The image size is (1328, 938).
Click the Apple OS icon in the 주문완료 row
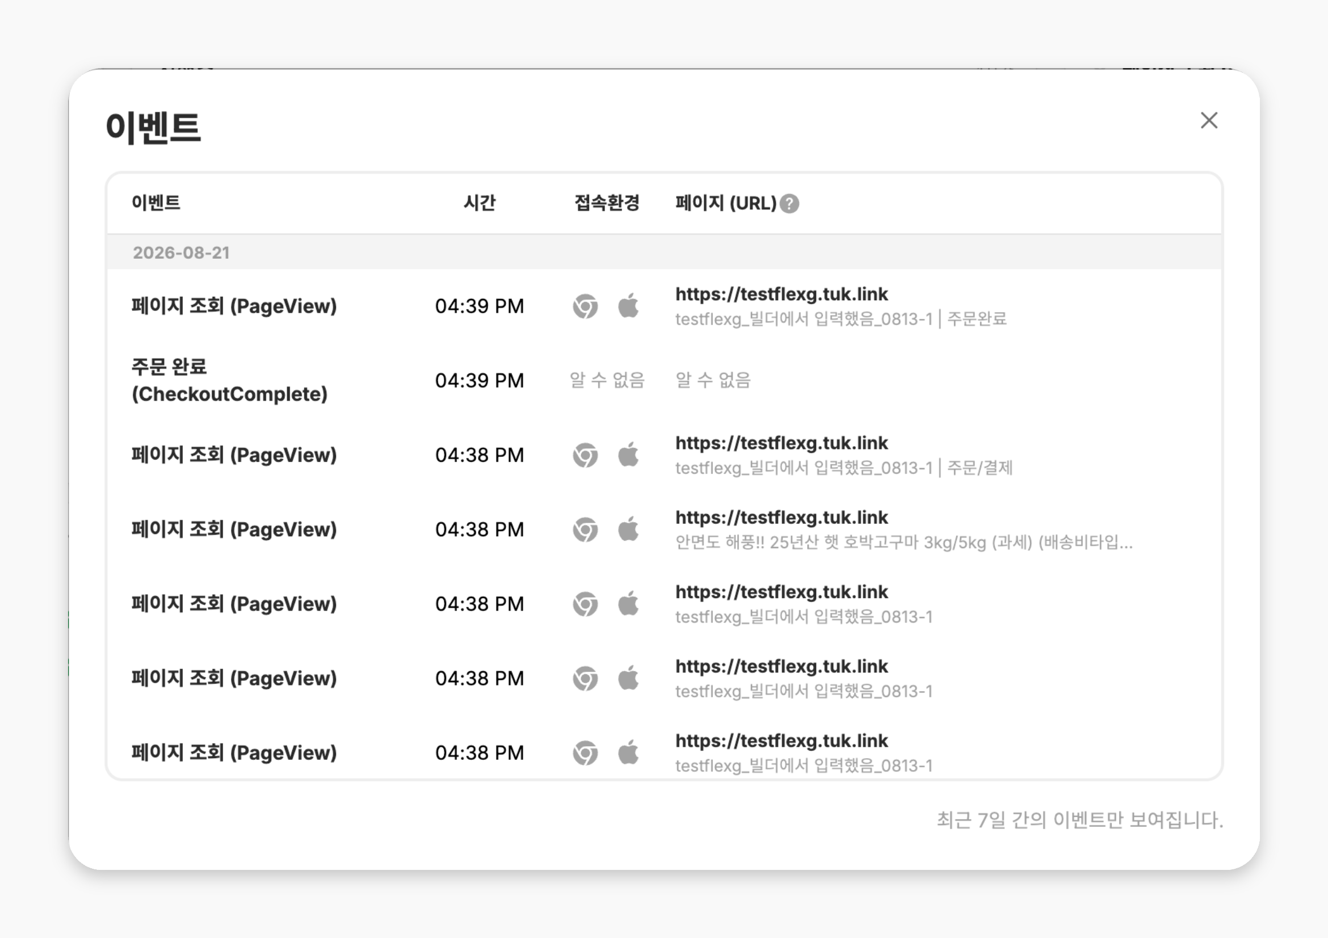(628, 305)
